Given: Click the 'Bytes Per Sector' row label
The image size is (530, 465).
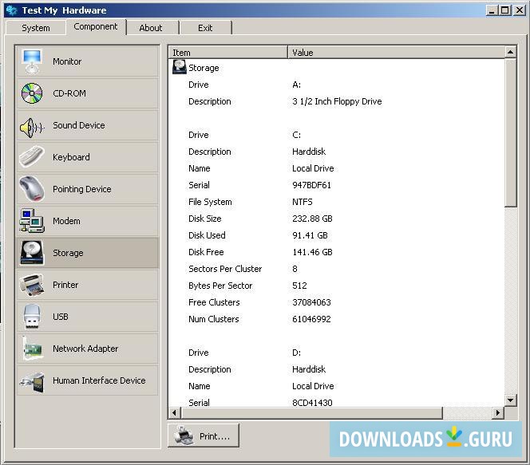Looking at the screenshot, I should tap(220, 286).
